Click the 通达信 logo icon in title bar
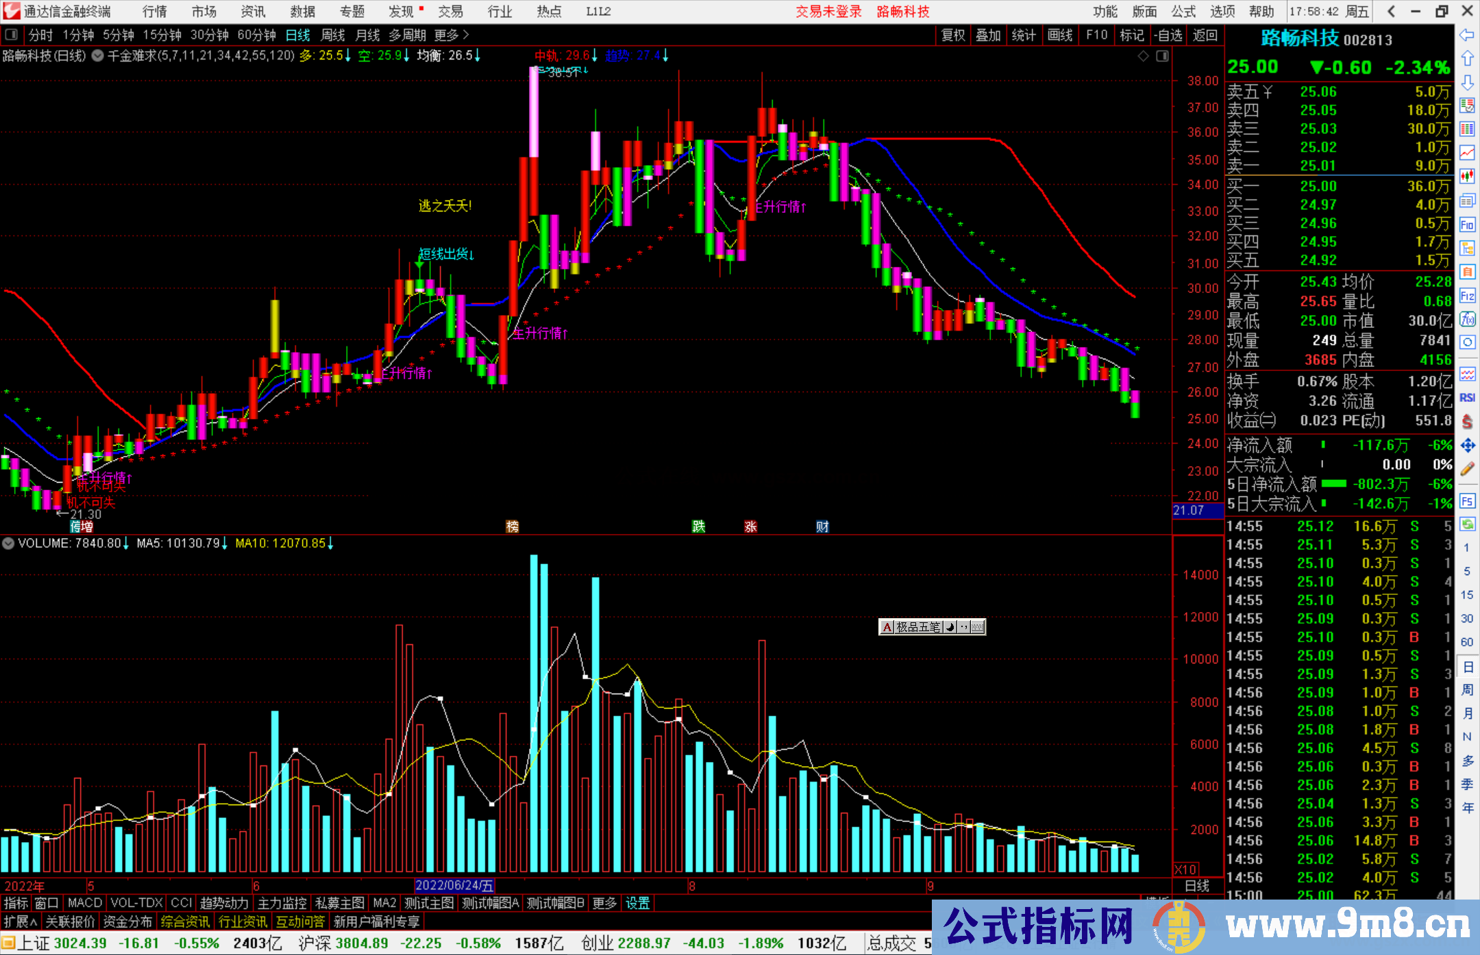The height and width of the screenshot is (955, 1480). click(12, 11)
